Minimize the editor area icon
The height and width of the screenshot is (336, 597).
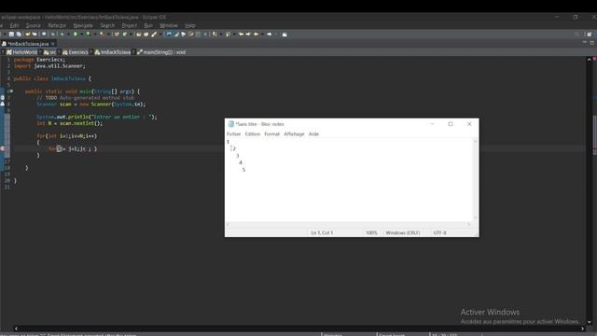[x=585, y=42]
